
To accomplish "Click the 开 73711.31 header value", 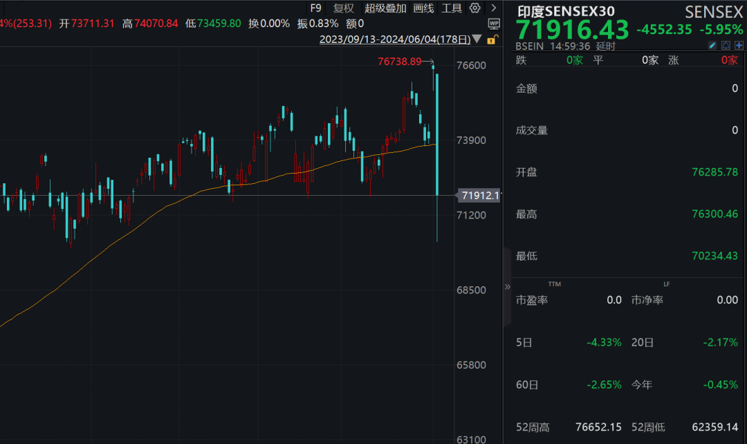I will [86, 24].
